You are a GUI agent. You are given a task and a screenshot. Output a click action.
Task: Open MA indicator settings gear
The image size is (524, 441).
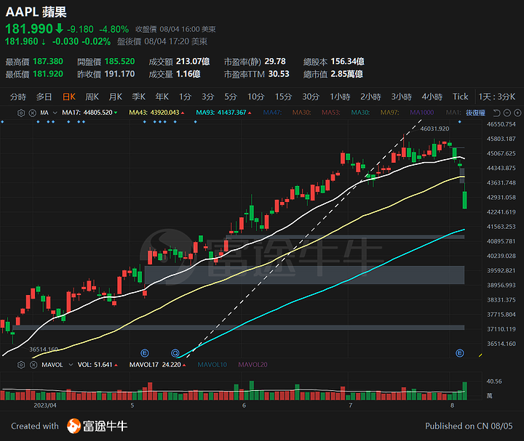click(x=21, y=113)
